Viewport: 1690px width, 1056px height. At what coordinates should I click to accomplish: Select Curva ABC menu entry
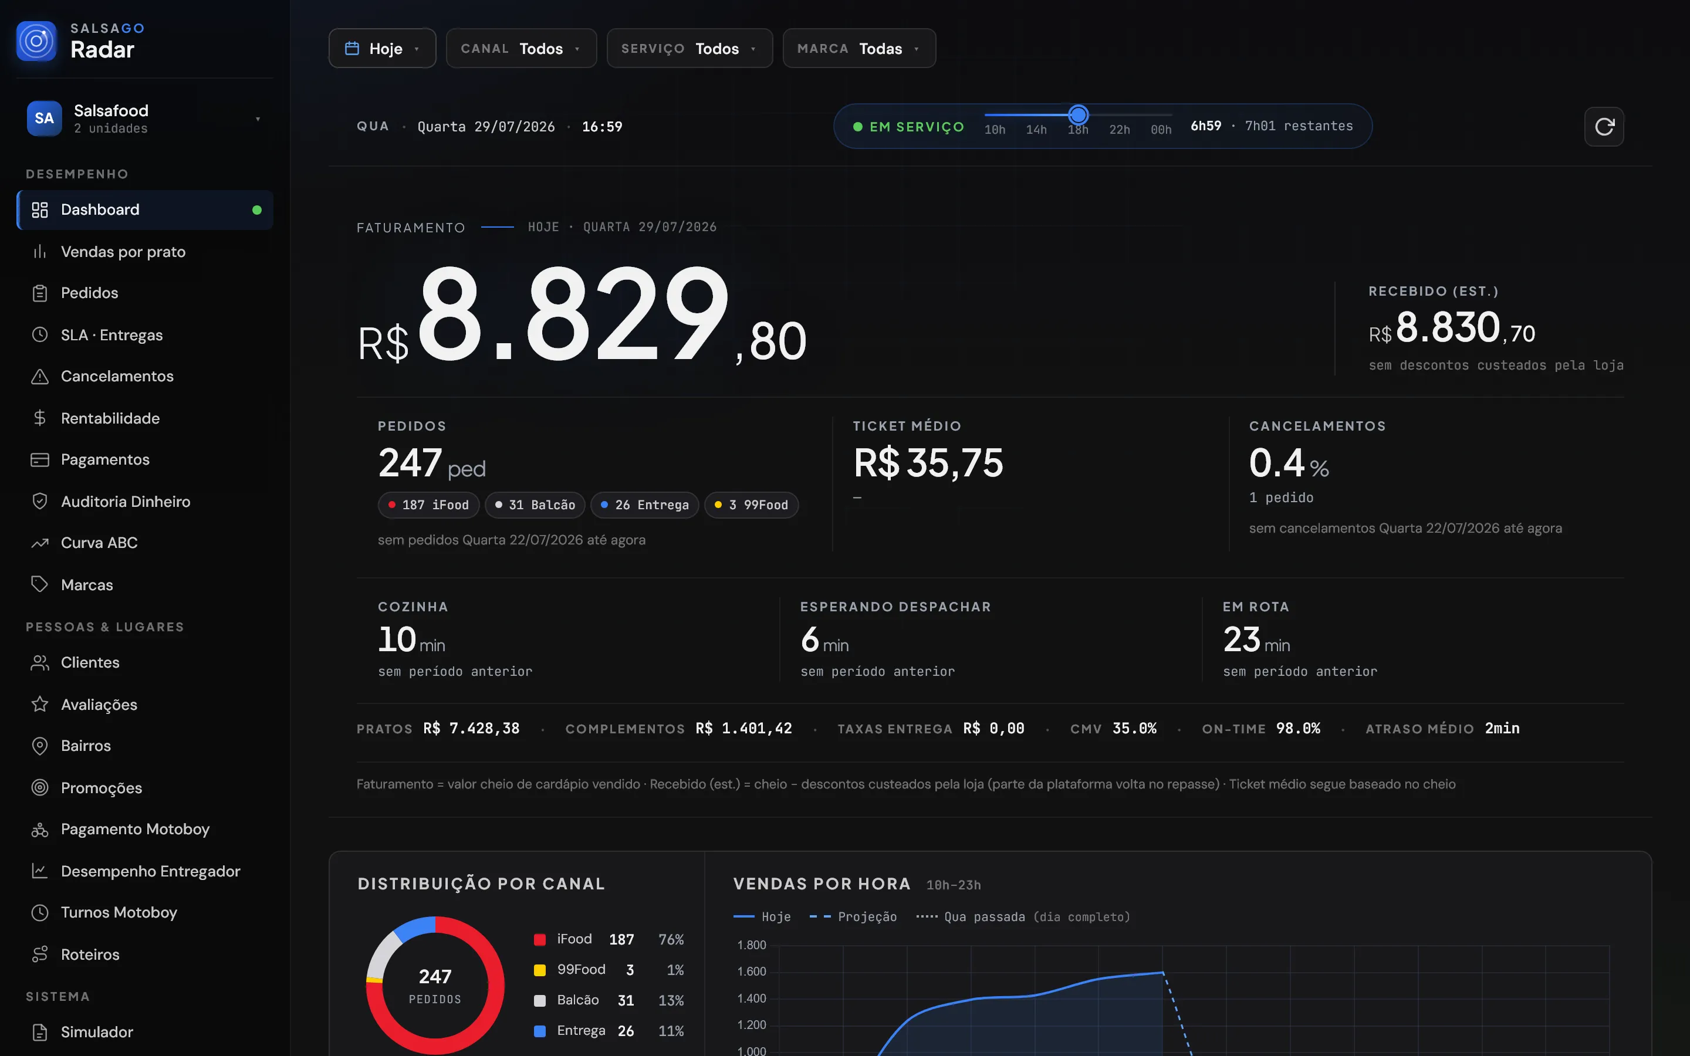tap(146, 543)
